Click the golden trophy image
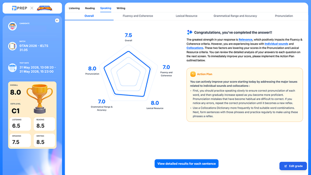311x175 pixels. pyautogui.click(x=40, y=99)
